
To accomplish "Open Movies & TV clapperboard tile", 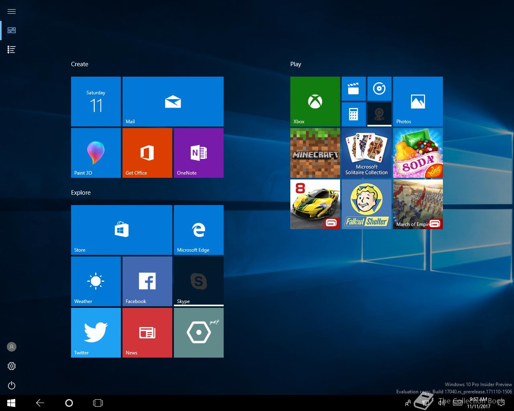I will coord(354,89).
